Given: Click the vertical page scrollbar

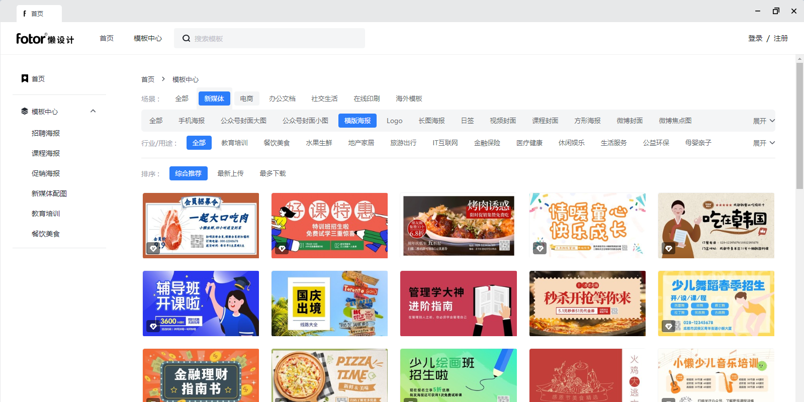Looking at the screenshot, I should coord(799,126).
